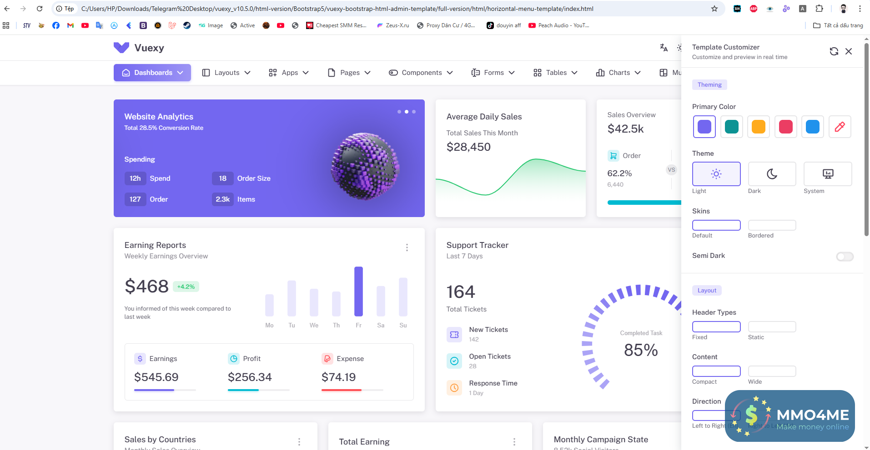
Task: Open the Steam bookmark icon
Action: 187,25
